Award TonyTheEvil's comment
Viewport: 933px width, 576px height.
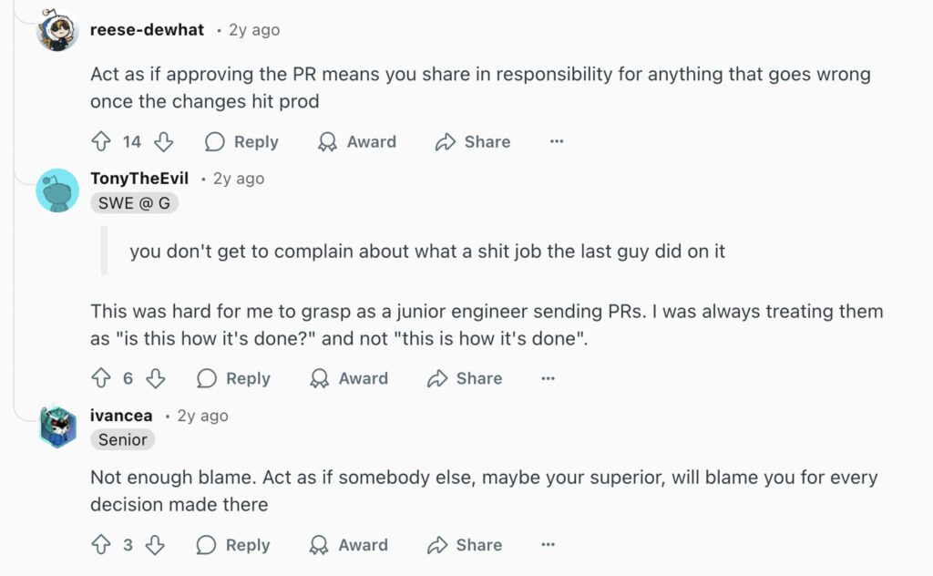(x=349, y=378)
